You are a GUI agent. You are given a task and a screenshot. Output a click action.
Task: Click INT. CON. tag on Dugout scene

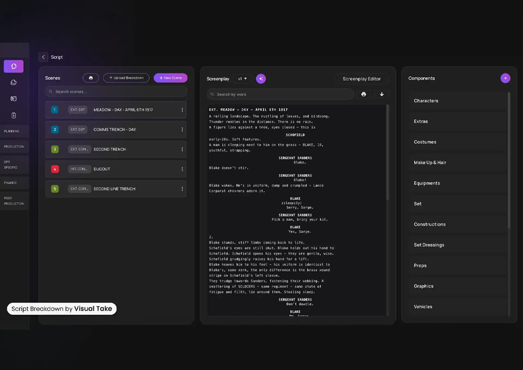coord(79,169)
